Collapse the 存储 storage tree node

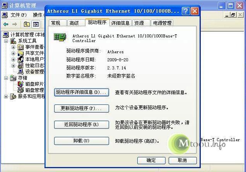[6, 78]
